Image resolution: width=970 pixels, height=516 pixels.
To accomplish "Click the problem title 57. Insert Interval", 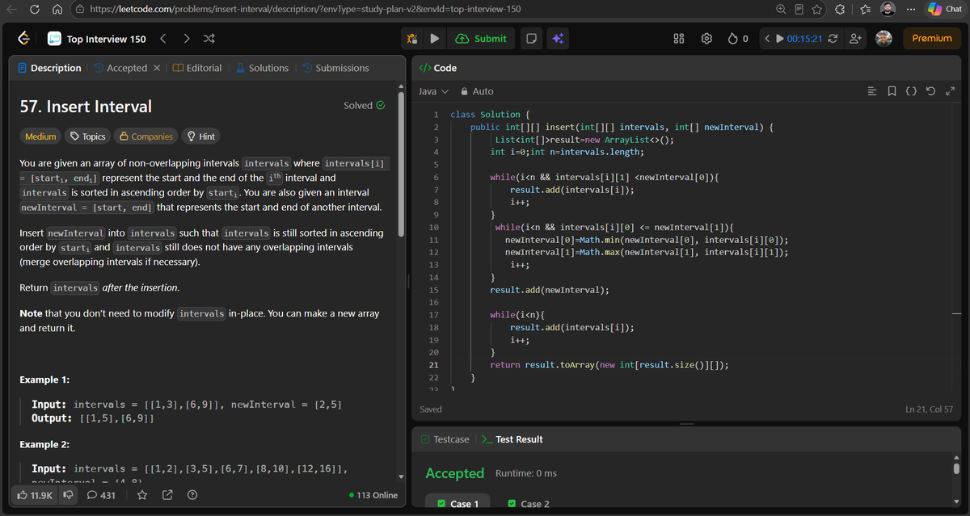I will pyautogui.click(x=86, y=107).
